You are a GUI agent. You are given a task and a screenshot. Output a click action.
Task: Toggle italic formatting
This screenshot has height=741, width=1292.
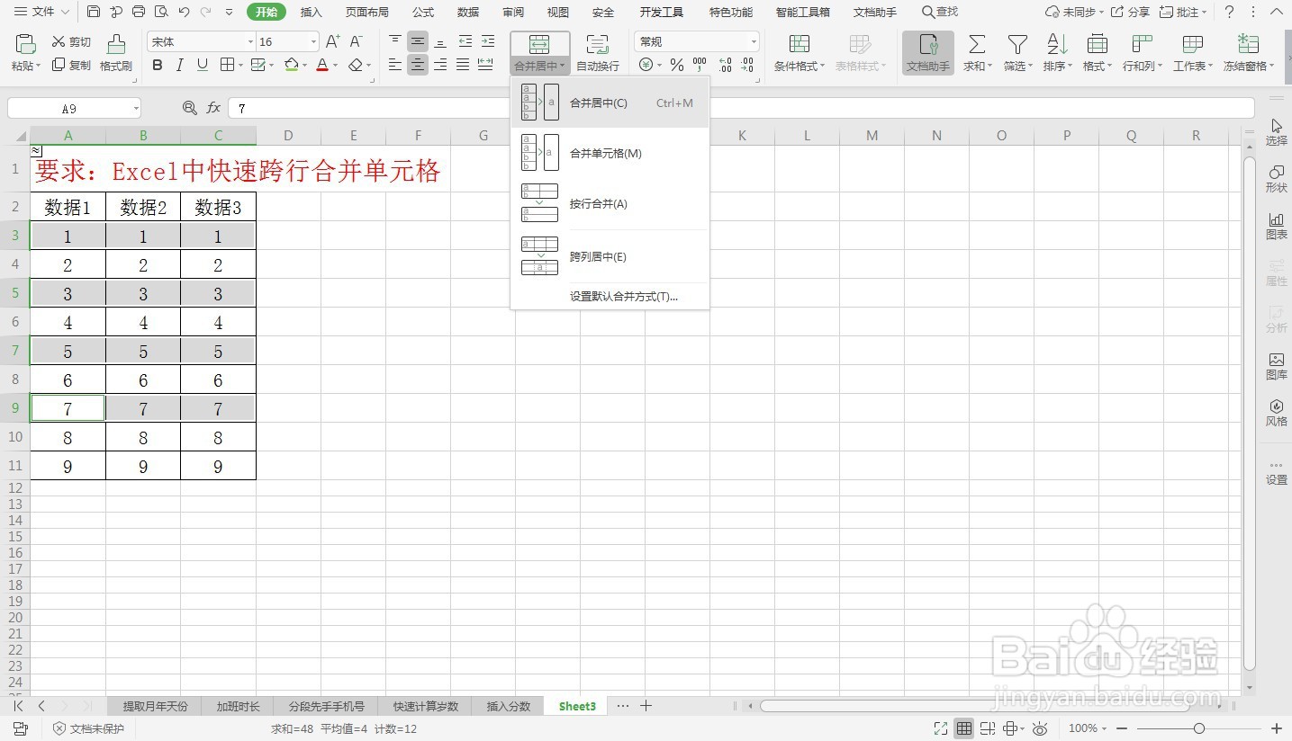coord(180,65)
